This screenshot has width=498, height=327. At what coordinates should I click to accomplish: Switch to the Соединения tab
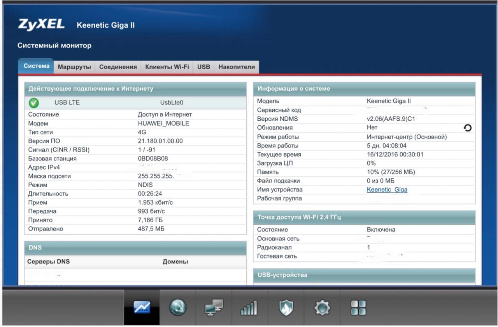tap(118, 67)
